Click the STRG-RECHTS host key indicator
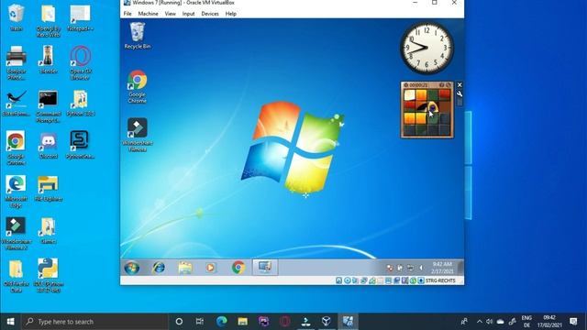Image resolution: width=587 pixels, height=330 pixels. (440, 280)
